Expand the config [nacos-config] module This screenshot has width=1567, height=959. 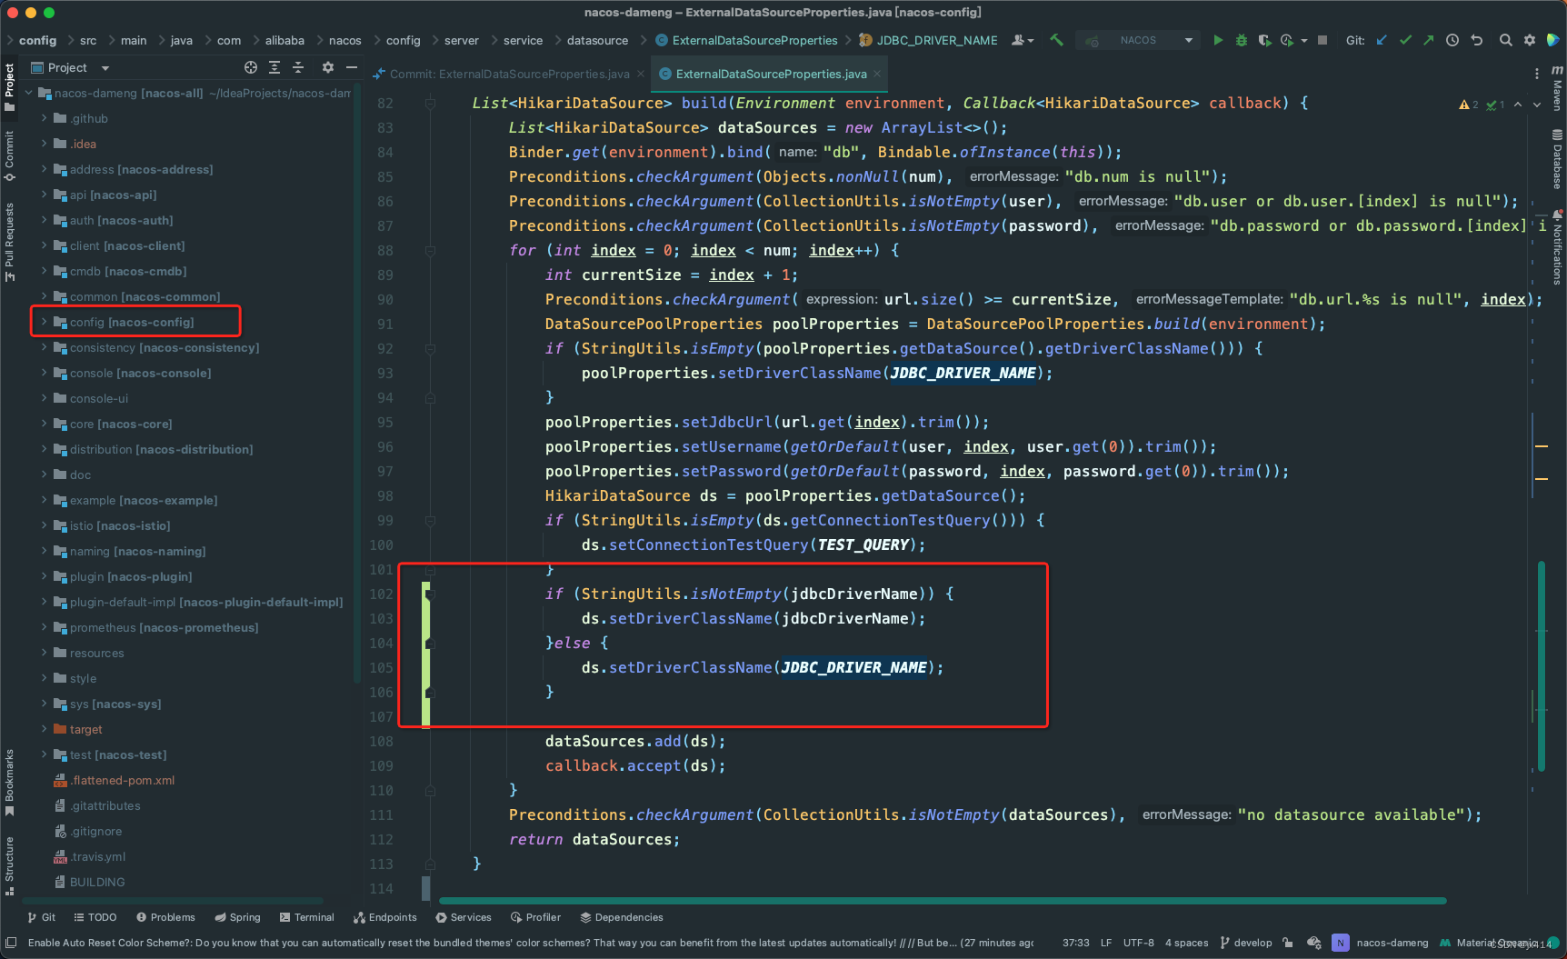44,322
